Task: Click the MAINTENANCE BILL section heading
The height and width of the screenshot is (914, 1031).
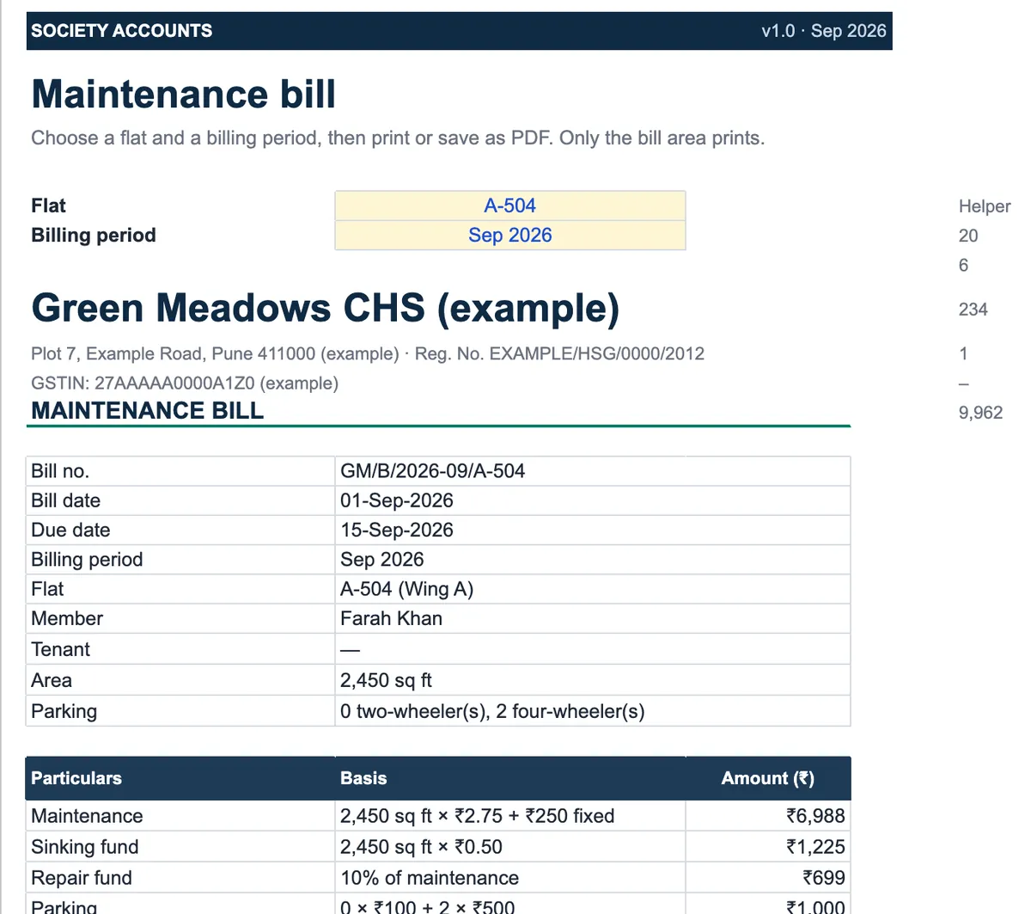Action: (147, 411)
